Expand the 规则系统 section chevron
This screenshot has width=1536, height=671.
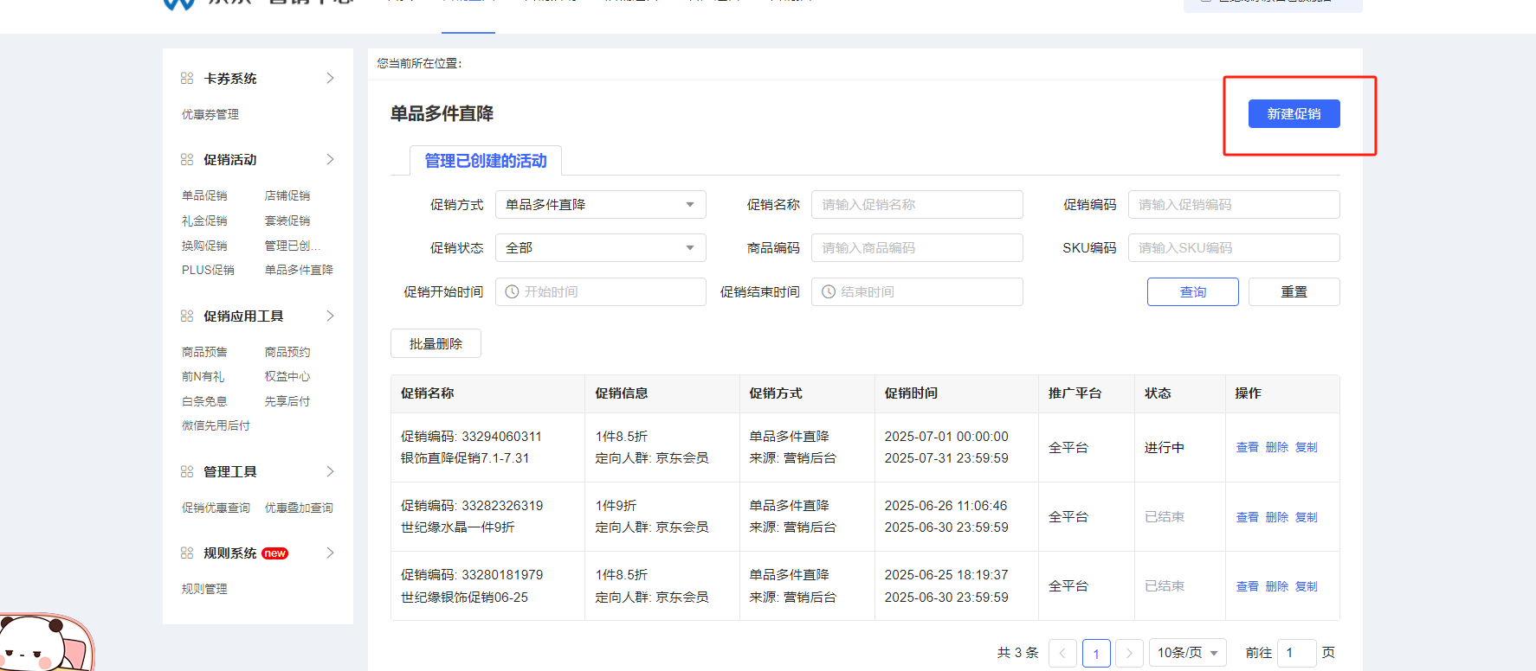330,553
